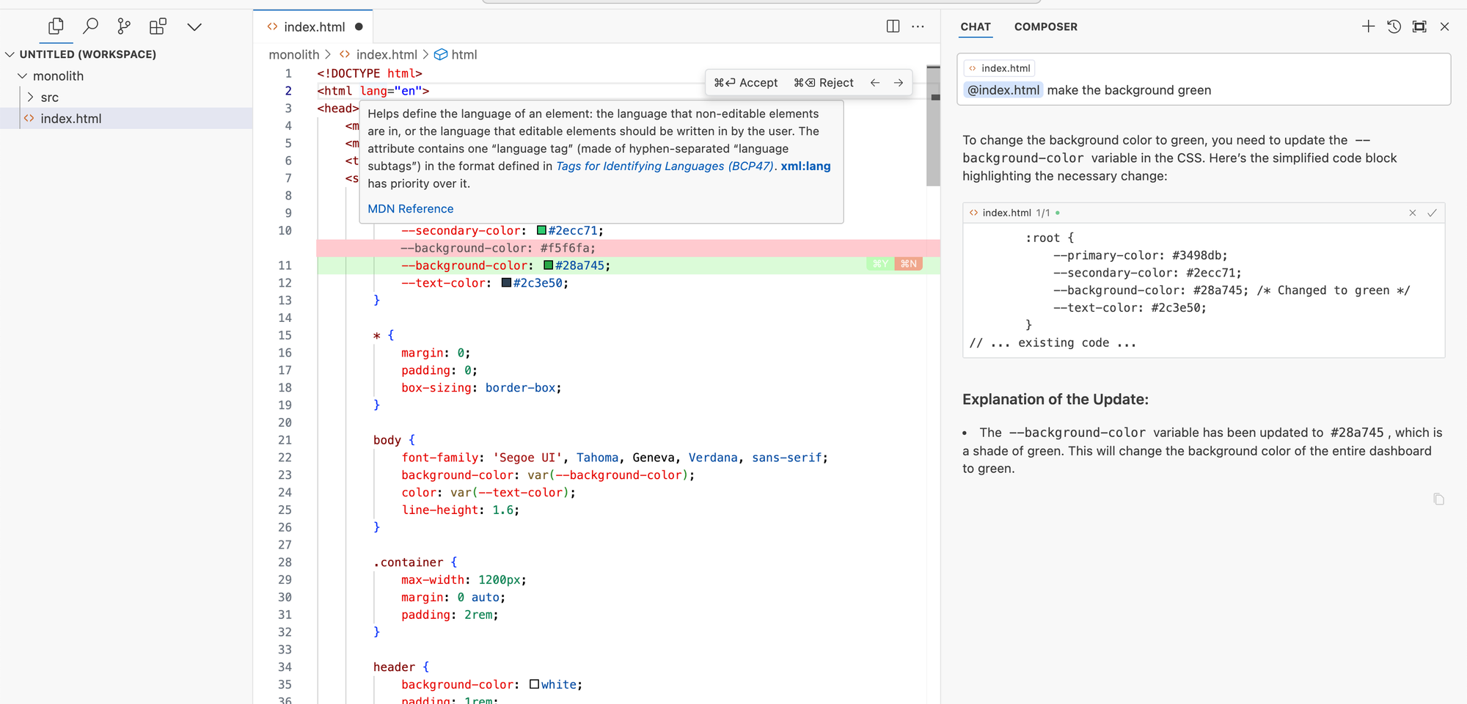
Task: Split the editor into two columns
Action: 892,26
